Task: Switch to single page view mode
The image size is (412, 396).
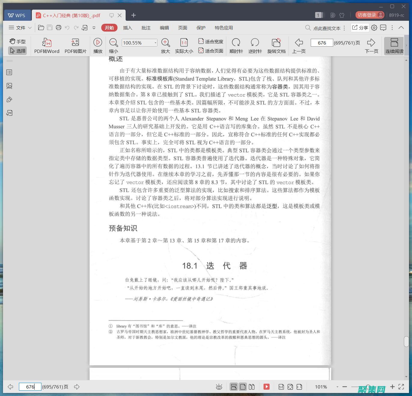Action: point(243,387)
